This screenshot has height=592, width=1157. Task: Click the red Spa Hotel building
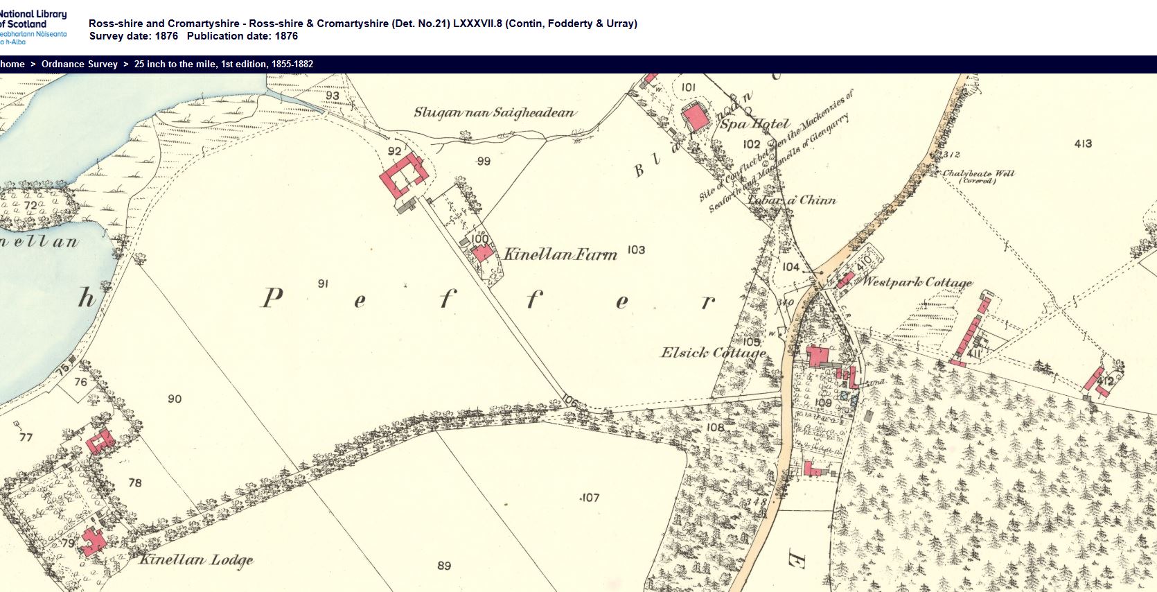(x=696, y=116)
